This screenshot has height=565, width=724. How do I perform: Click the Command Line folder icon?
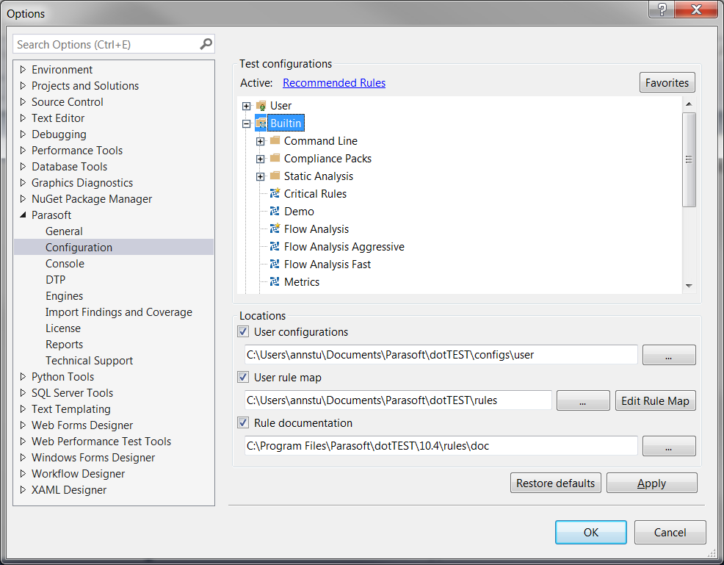[275, 140]
